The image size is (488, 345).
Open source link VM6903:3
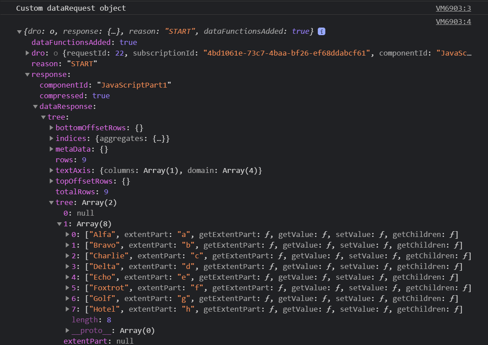(x=453, y=8)
